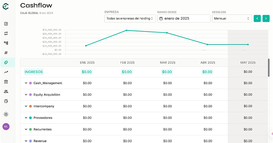Open the transfers arrows icon in sidebar
The image size is (273, 143).
[6, 33]
